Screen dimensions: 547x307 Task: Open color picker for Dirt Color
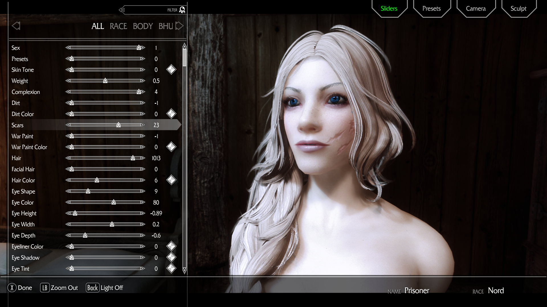point(171,114)
